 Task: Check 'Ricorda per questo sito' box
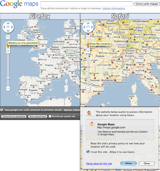point(50,117)
